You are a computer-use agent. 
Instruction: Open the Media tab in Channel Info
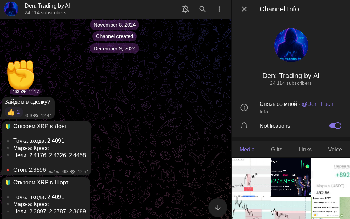pyautogui.click(x=247, y=150)
